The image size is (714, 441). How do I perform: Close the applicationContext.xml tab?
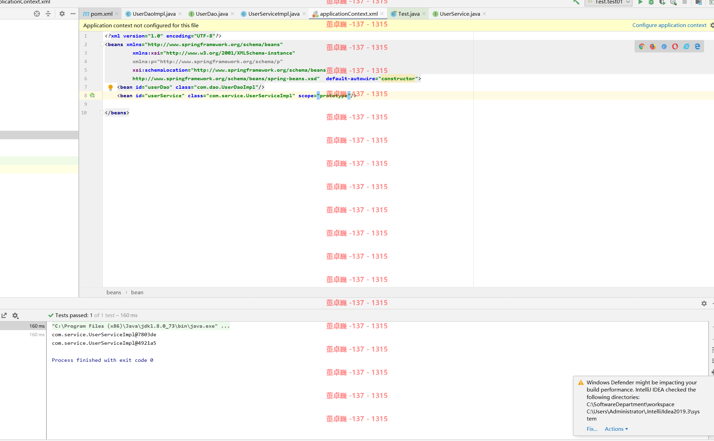click(382, 14)
